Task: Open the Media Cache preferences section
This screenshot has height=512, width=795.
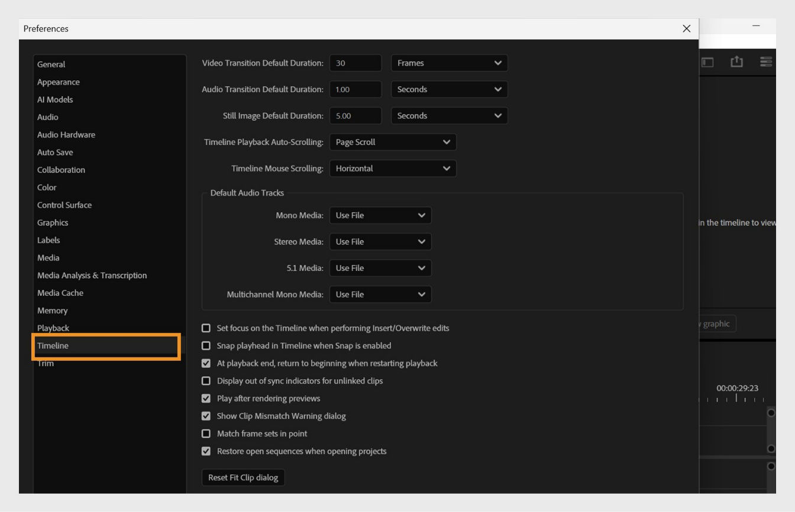Action: [60, 292]
